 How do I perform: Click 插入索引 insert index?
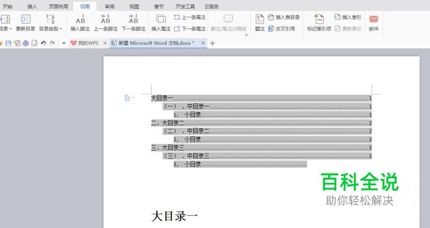click(348, 17)
